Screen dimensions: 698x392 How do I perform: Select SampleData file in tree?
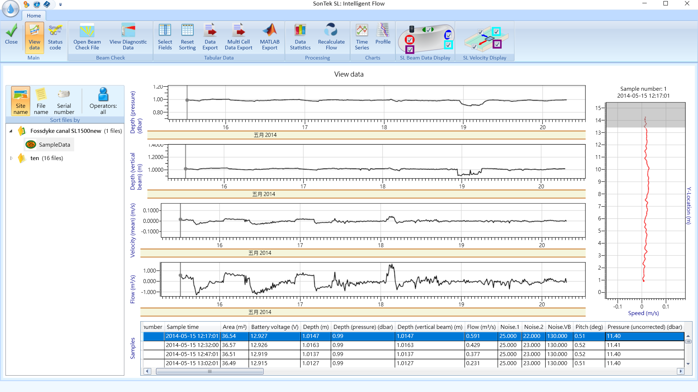click(54, 144)
